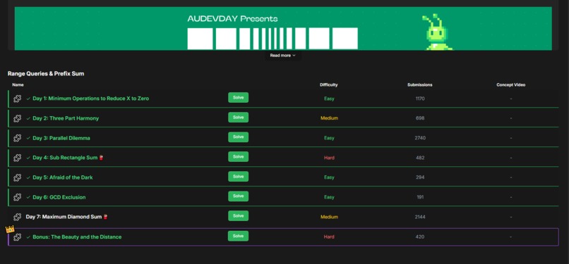Open Day 5: Afraid of the Dark link
Screen dimensions: 569x264
click(x=63, y=177)
